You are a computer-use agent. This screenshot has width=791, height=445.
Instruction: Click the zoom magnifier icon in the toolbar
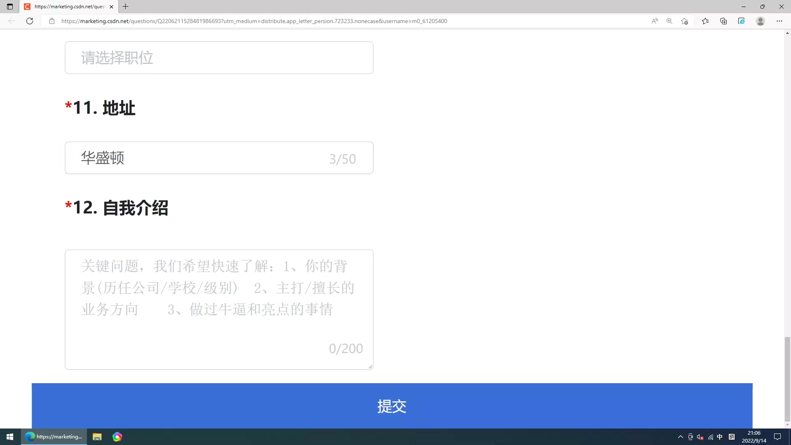click(669, 21)
